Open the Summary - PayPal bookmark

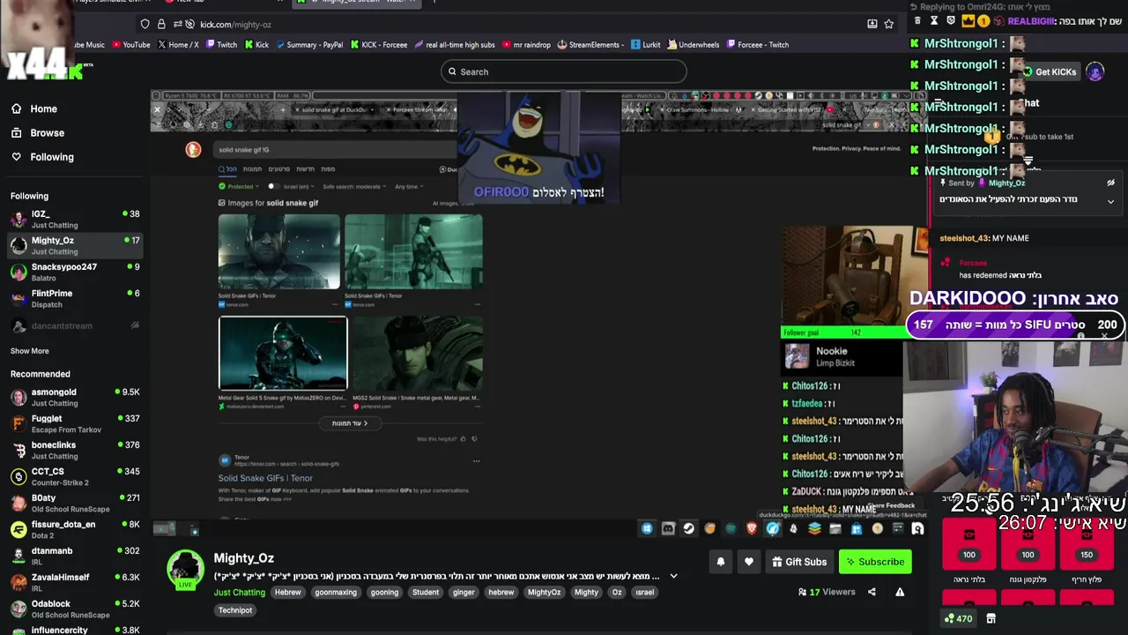308,44
